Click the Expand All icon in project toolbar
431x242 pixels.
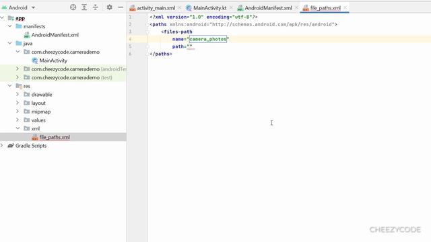(x=84, y=7)
